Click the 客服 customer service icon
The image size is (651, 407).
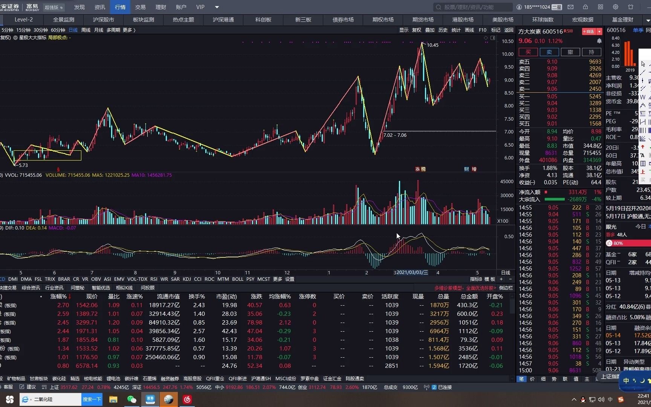tap(6, 387)
